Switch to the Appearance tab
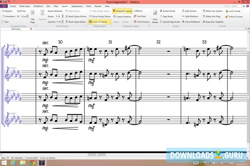This screenshot has height=166, width=250. [77, 6]
